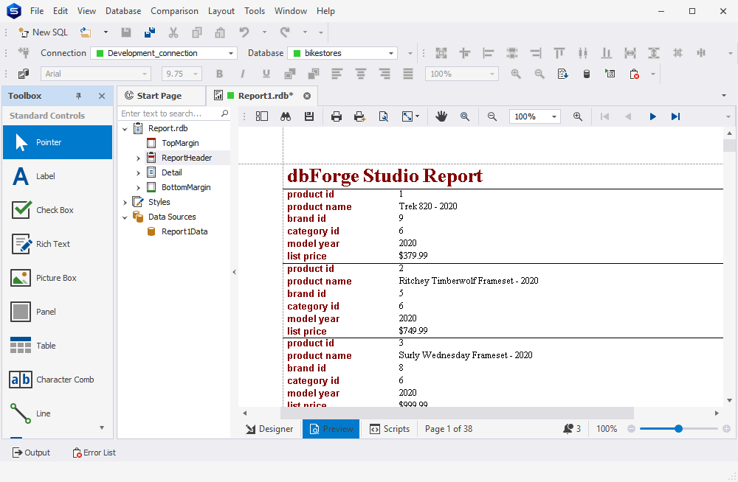Switch to the Start Page tab
738x482 pixels.
[x=159, y=96]
